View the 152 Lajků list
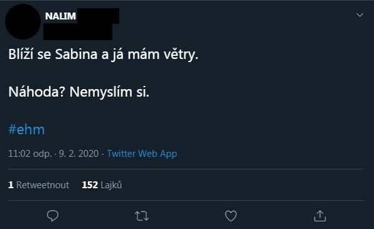374x229 pixels. coord(102,185)
